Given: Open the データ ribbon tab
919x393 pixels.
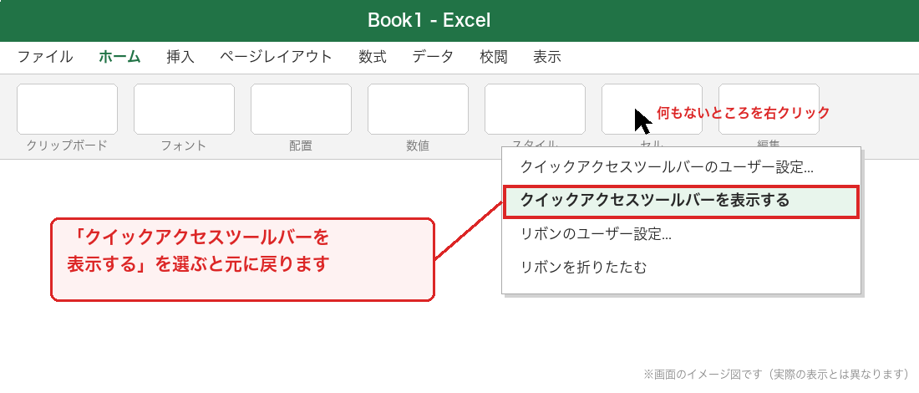Looking at the screenshot, I should coord(433,57).
